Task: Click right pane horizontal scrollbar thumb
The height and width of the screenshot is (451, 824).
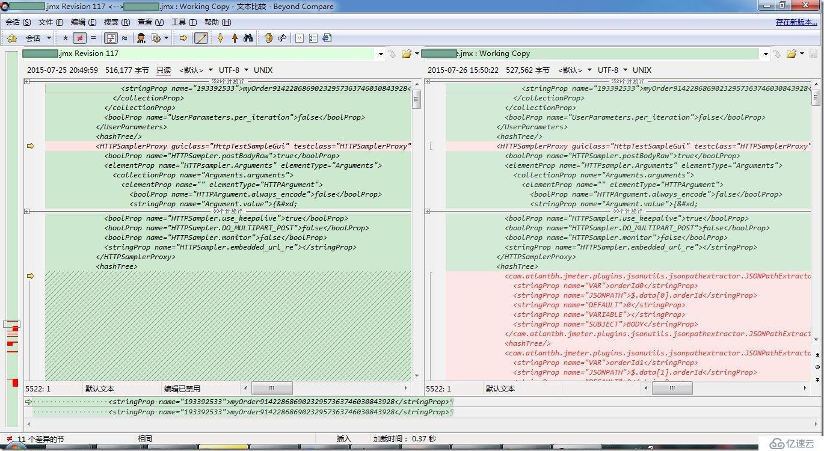Action: coord(672,388)
